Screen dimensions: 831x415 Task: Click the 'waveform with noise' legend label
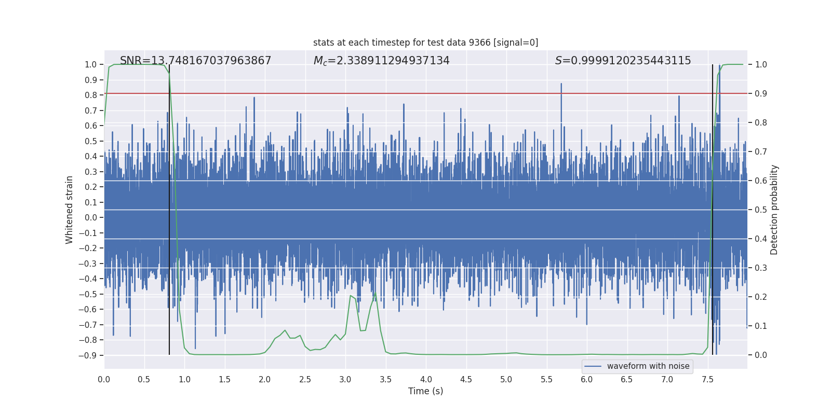[x=648, y=366]
